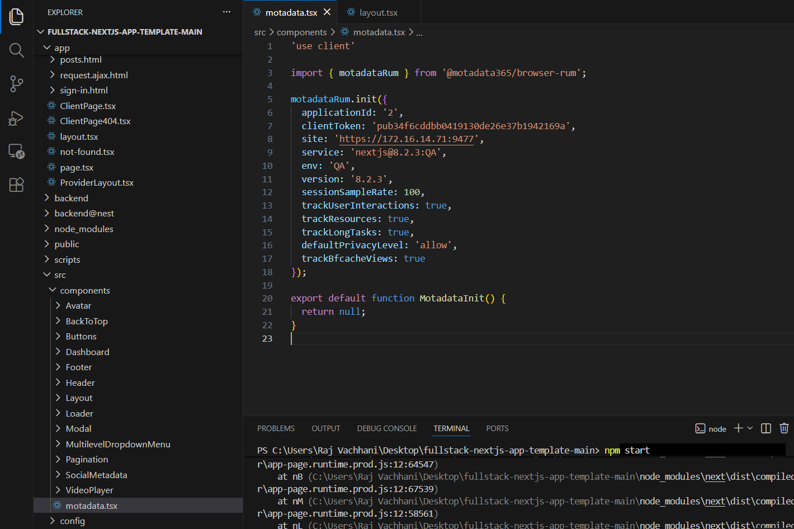The height and width of the screenshot is (529, 794).
Task: Open the PORTS panel tab
Action: click(x=497, y=428)
